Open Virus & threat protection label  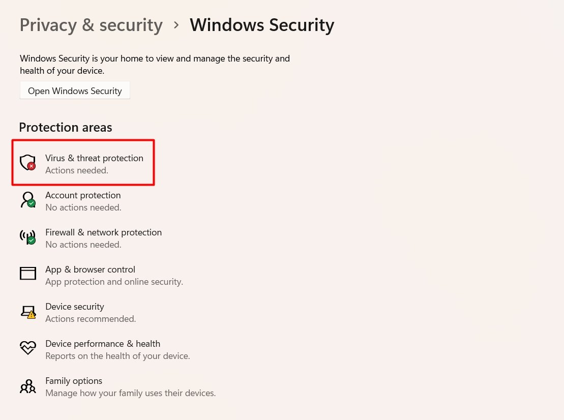[x=94, y=158]
